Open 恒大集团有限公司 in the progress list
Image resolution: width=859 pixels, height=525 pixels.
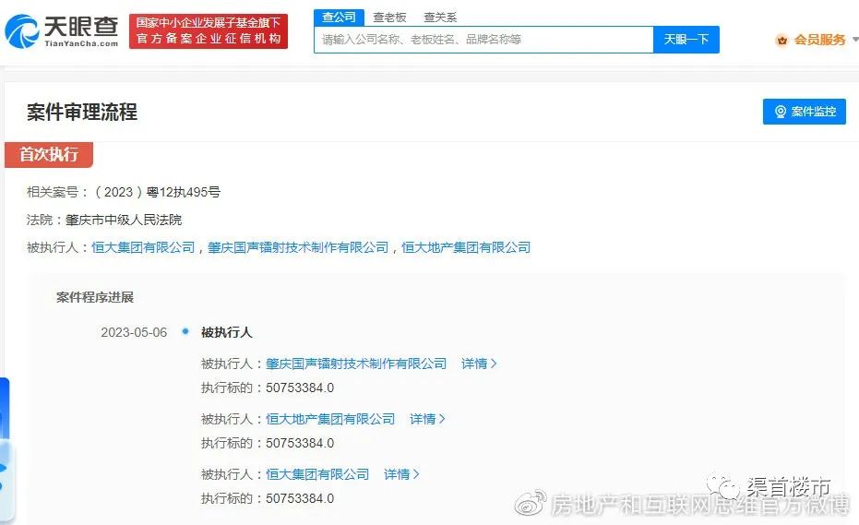coord(317,474)
